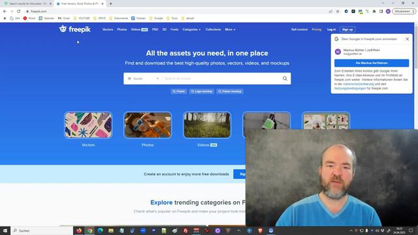The width and height of the screenshot is (418, 235).
Task: Open the Fonts section in the navigation
Action: coord(174,29)
